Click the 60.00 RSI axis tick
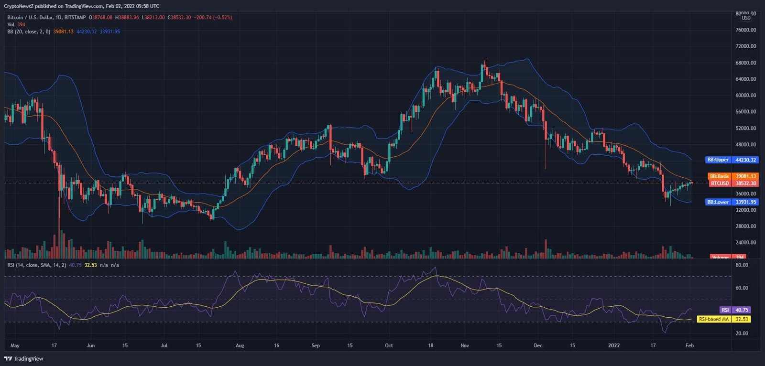 pos(742,288)
